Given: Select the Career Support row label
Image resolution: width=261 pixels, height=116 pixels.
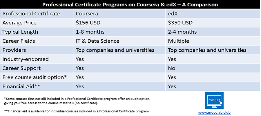Looking at the screenshot, I should tap(22, 68).
